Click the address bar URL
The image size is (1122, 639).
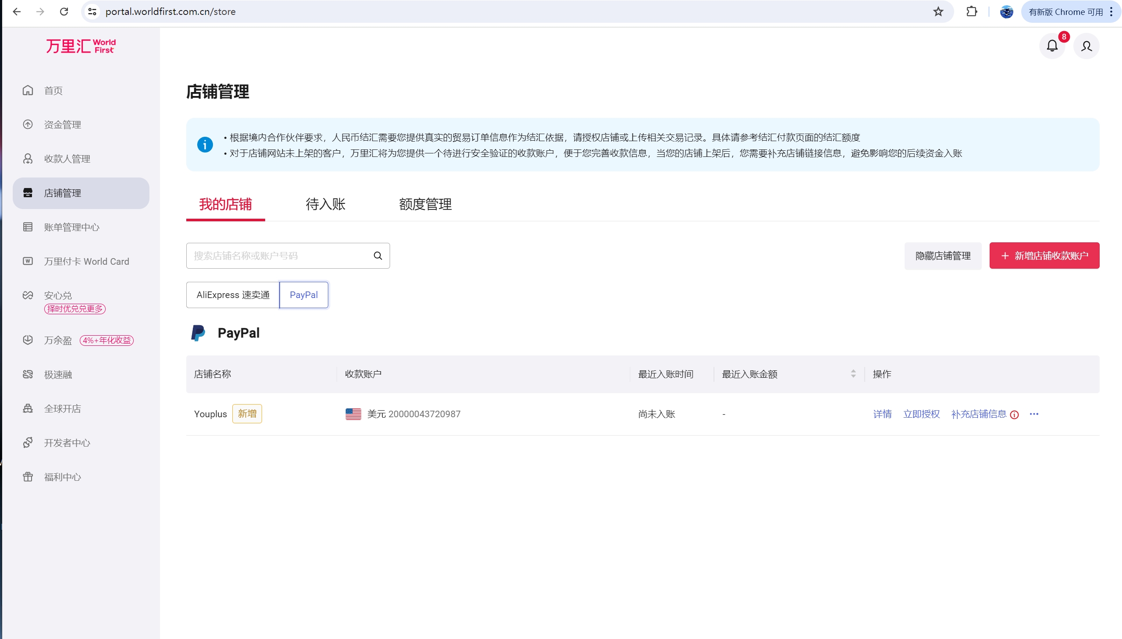(170, 12)
